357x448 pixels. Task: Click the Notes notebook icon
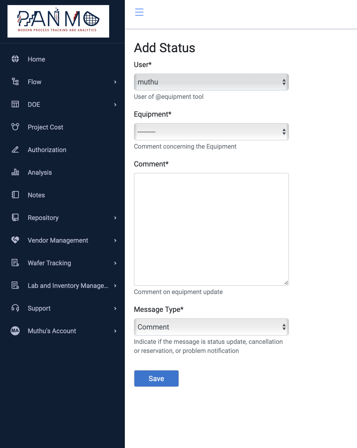pyautogui.click(x=15, y=195)
